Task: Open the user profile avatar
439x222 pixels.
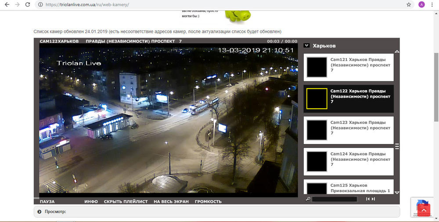Action: 421,4
